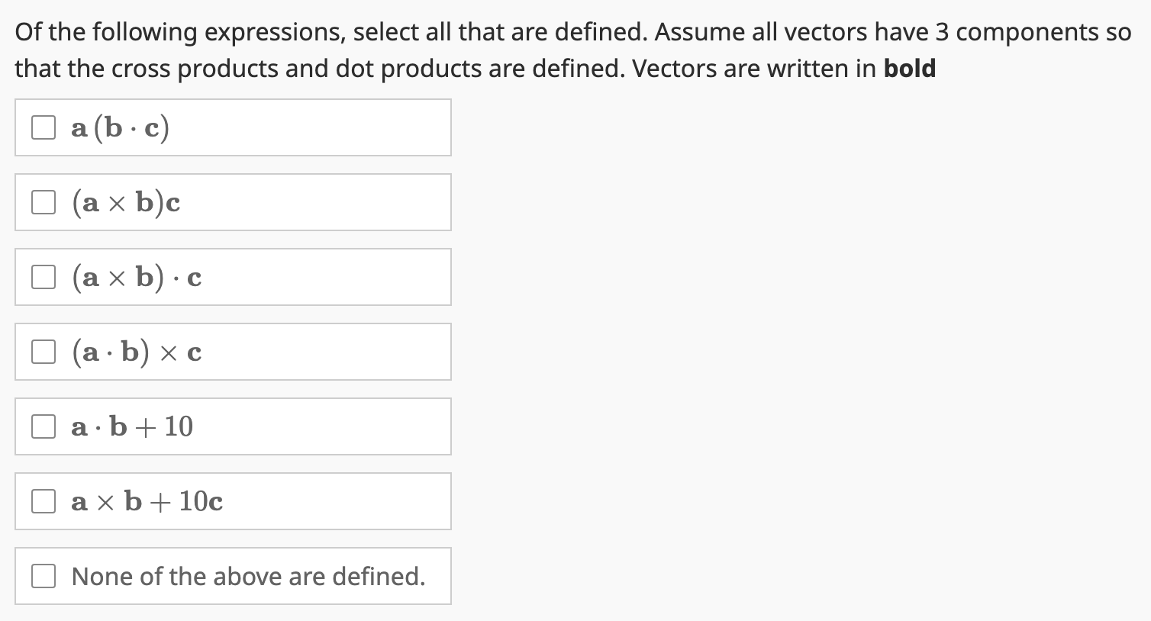
Task: Click the a (b · c) answer row
Action: pyautogui.click(x=233, y=127)
